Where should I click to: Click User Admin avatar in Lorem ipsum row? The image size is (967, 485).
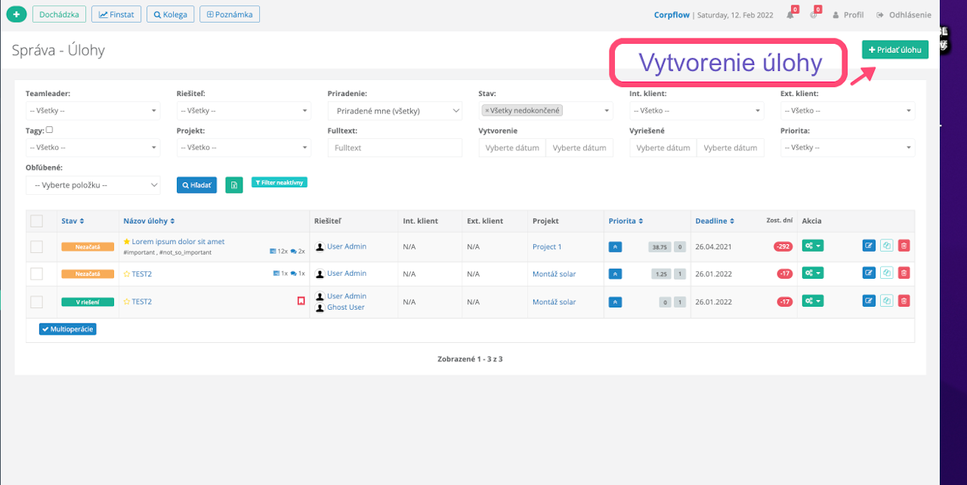point(320,246)
